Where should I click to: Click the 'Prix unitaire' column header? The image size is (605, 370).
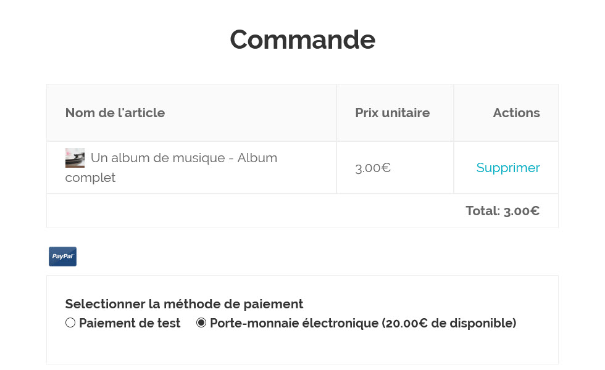[392, 113]
